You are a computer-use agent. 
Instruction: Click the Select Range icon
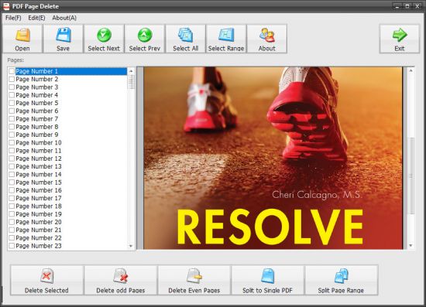(x=226, y=35)
